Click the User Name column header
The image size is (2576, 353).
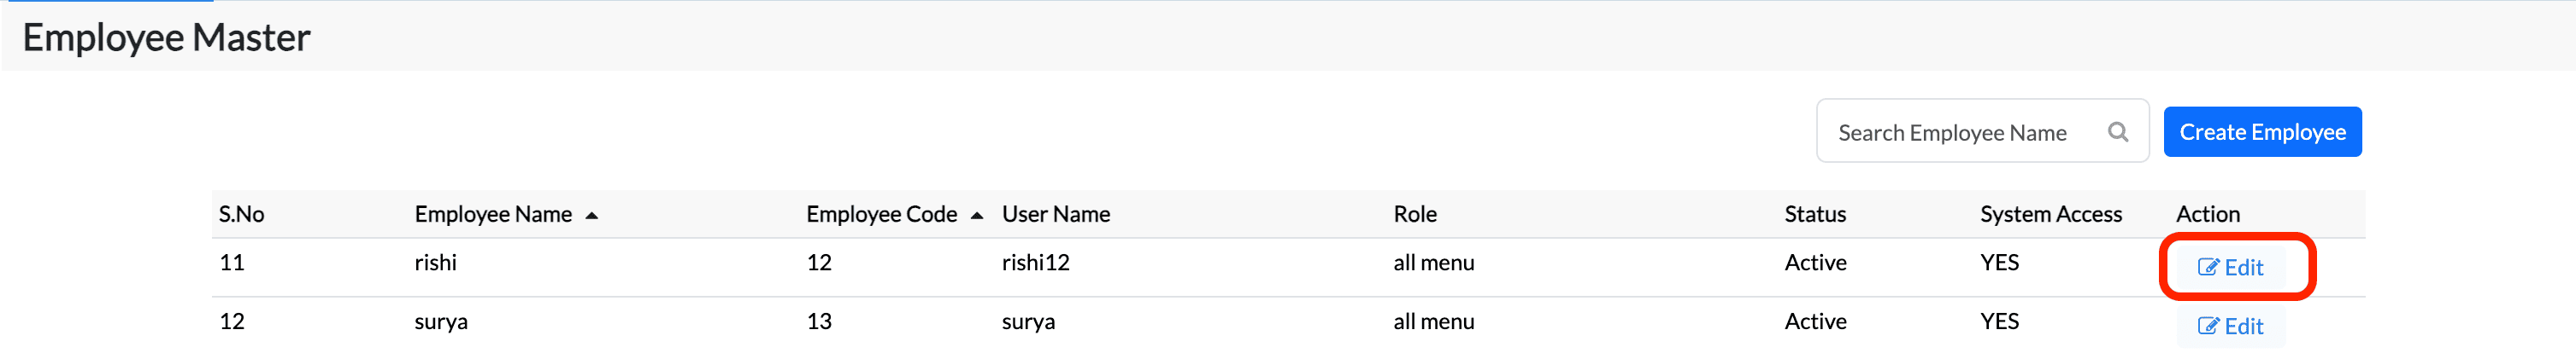[1056, 214]
